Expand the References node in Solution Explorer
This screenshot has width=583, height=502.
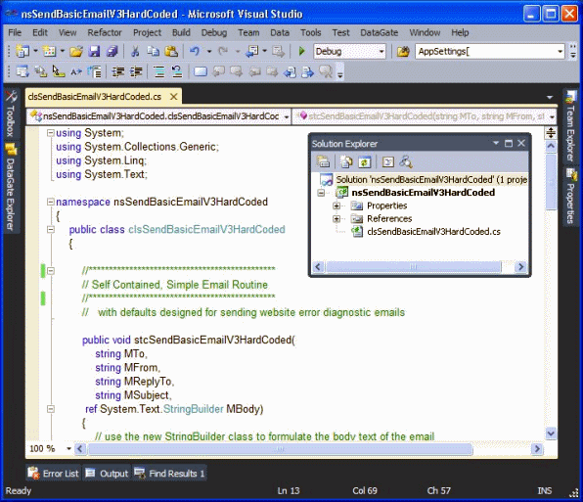click(336, 218)
